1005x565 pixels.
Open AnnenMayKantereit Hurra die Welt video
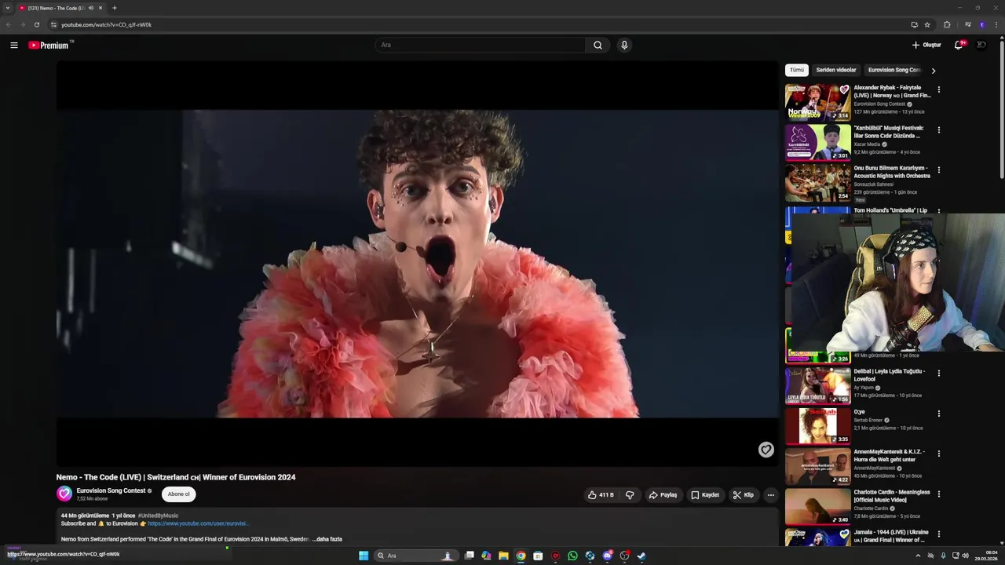point(817,465)
